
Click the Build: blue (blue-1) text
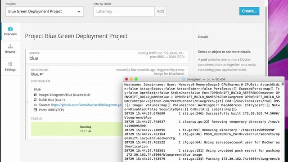(x=52, y=100)
